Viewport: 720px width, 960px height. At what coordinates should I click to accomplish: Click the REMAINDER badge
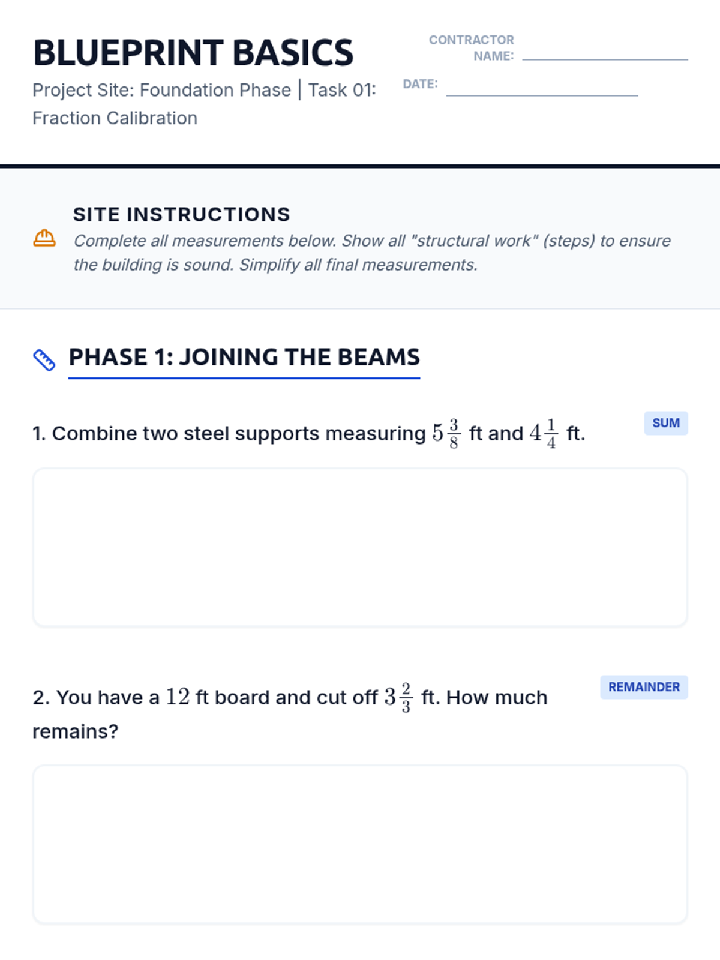coord(644,687)
